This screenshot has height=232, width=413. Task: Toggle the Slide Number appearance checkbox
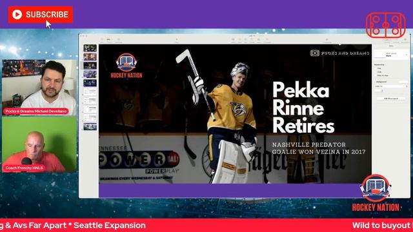pos(376,75)
